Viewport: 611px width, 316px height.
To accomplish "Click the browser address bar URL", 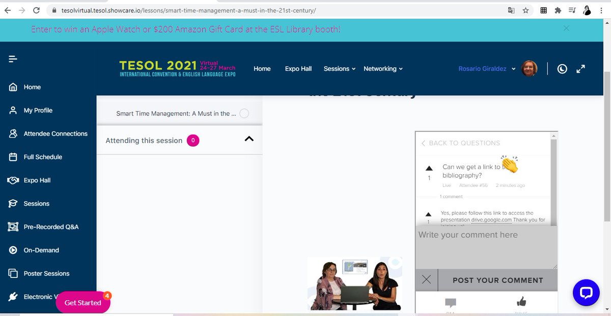I will [x=188, y=10].
